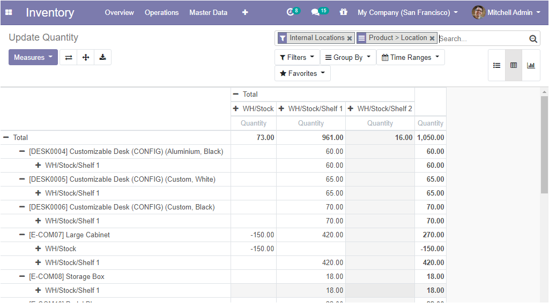Open the Favorites dropdown
549x303 pixels.
tap(302, 73)
